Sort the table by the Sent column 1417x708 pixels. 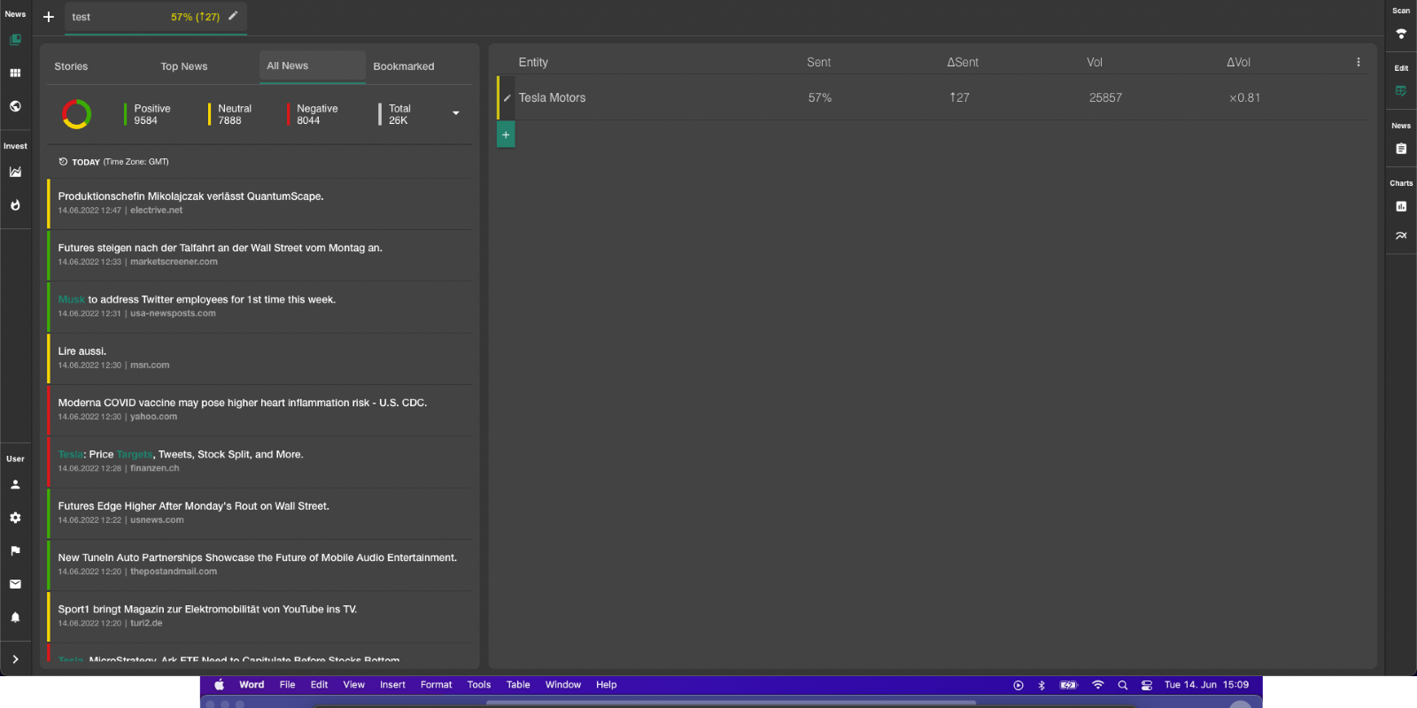click(x=818, y=62)
